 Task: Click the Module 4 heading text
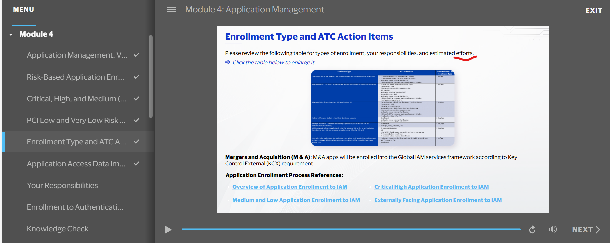36,34
